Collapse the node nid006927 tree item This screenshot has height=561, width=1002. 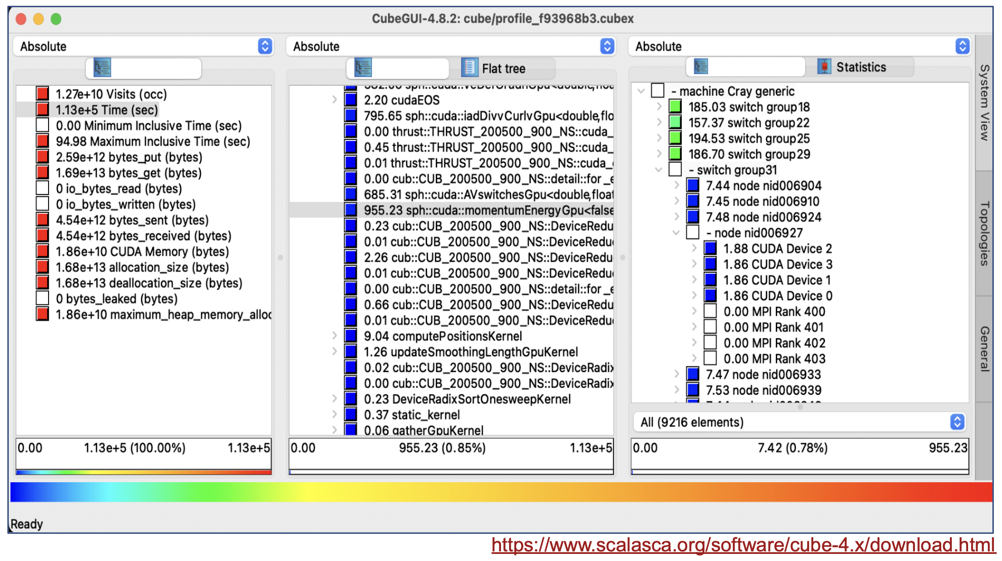click(x=677, y=232)
